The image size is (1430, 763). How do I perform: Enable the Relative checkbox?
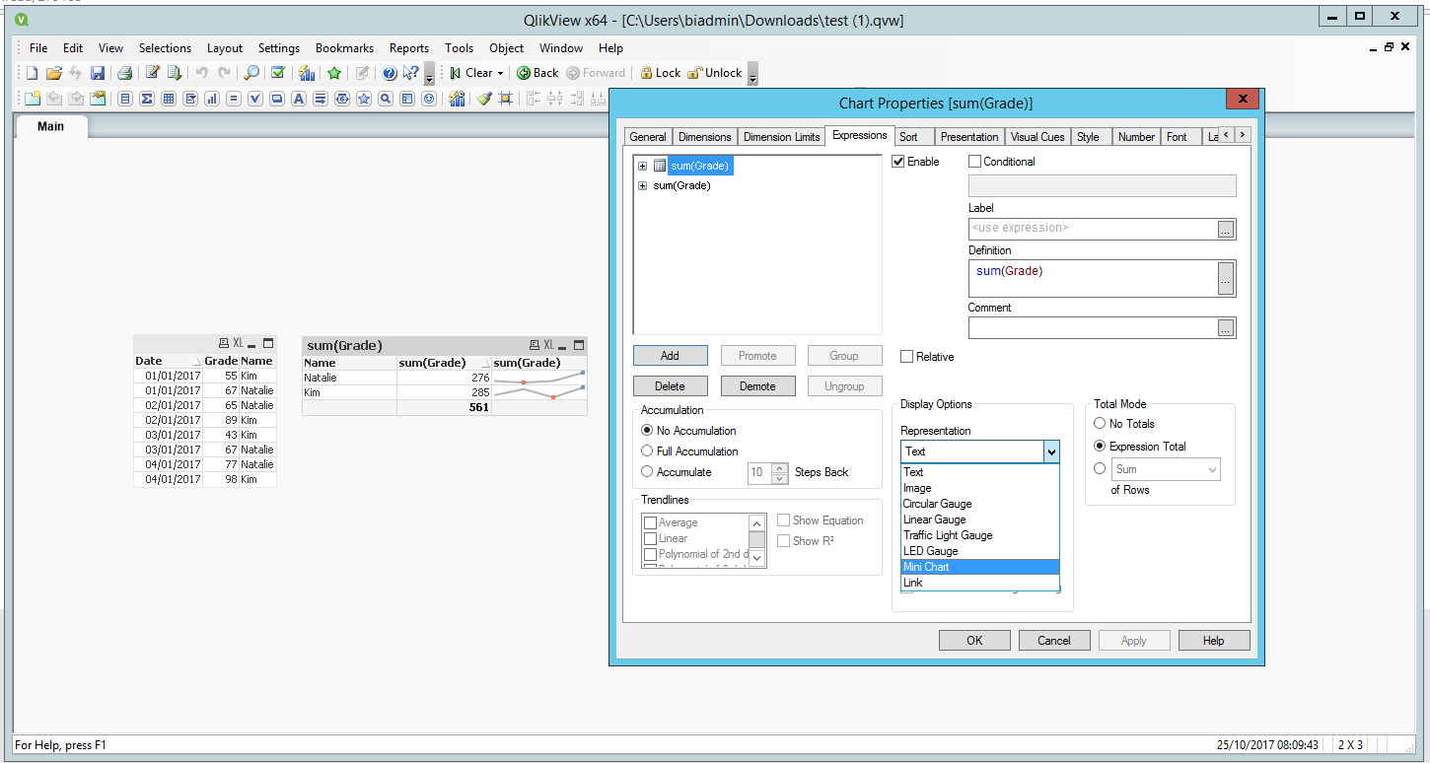(x=907, y=357)
